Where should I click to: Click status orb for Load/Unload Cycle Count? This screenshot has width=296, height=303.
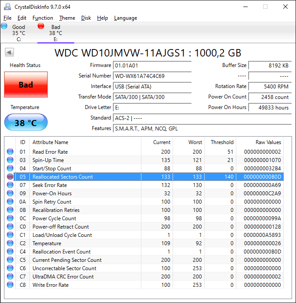coord(10,235)
